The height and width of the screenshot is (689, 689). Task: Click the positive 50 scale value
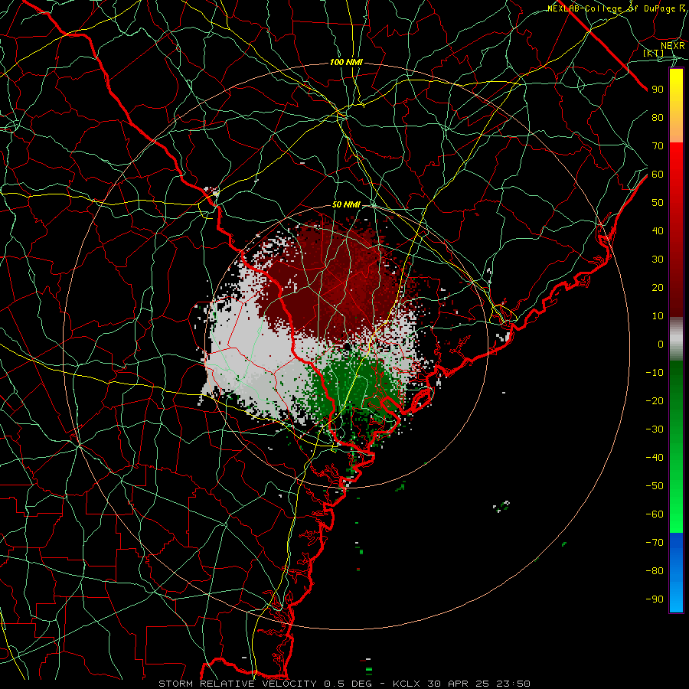click(x=658, y=203)
